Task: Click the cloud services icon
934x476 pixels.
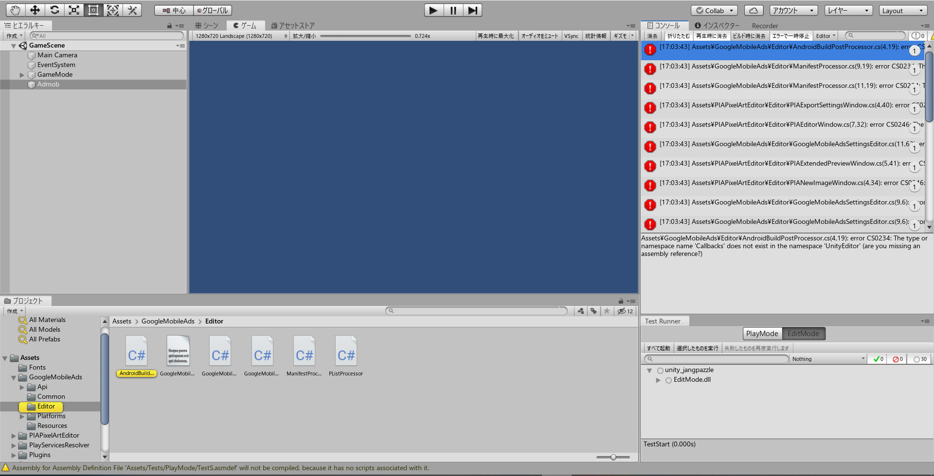Action: pos(754,10)
